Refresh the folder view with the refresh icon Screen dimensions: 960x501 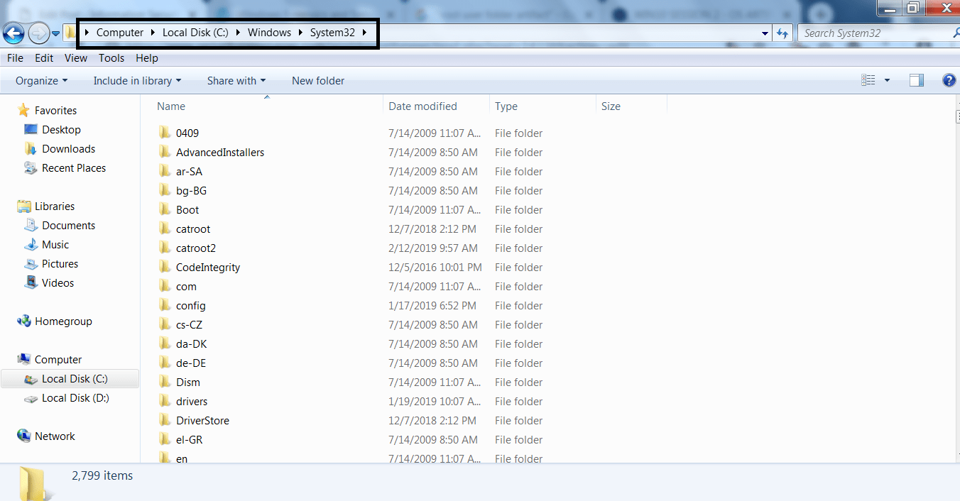(x=782, y=33)
